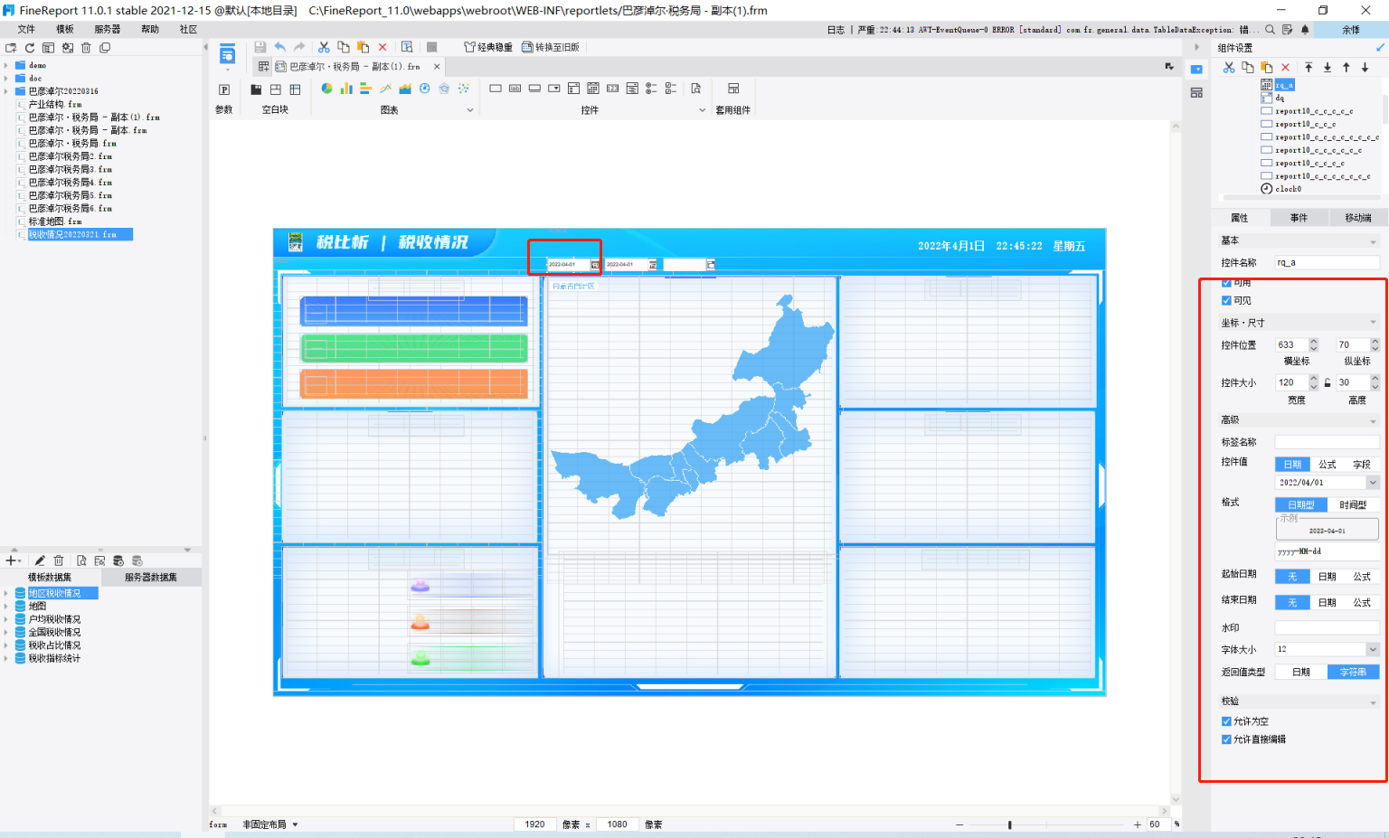The width and height of the screenshot is (1389, 838).
Task: Set 控件值 type to 公式
Action: pos(1328,465)
